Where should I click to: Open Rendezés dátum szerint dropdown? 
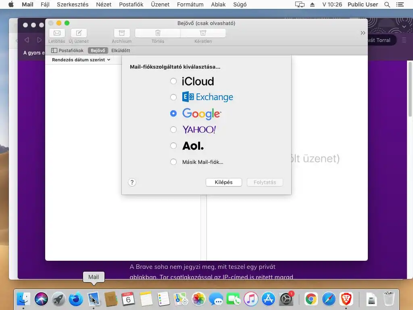pos(81,60)
